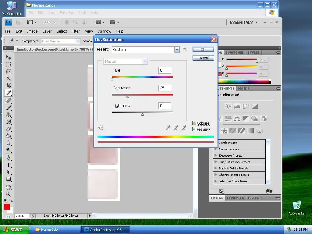The image size is (312, 234).
Task: Switch to the CHANNELS tab
Action: pyautogui.click(x=236, y=198)
